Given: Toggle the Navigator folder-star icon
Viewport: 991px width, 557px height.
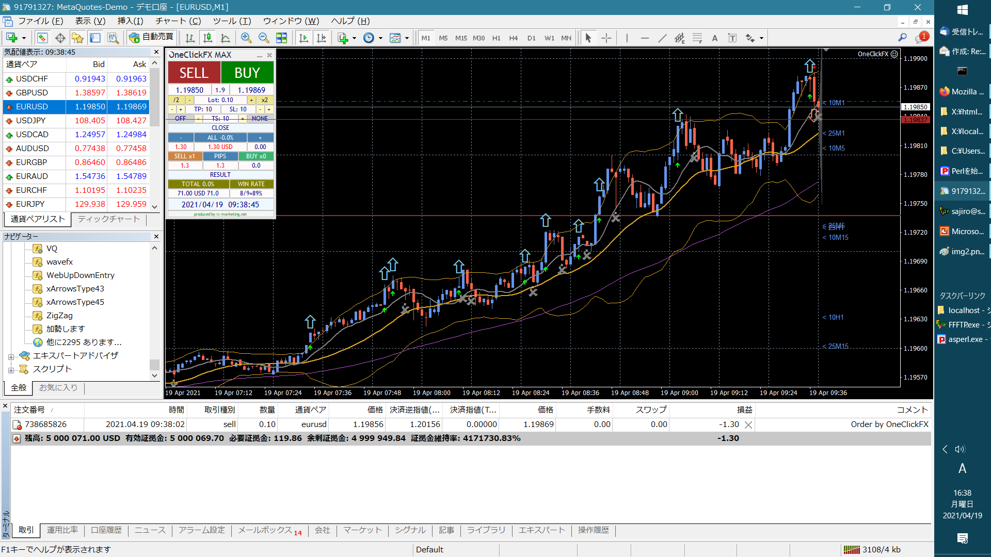Looking at the screenshot, I should tap(77, 38).
